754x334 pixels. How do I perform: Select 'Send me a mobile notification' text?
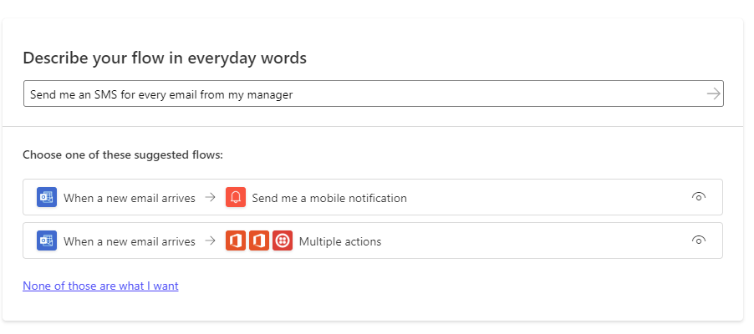[329, 199]
